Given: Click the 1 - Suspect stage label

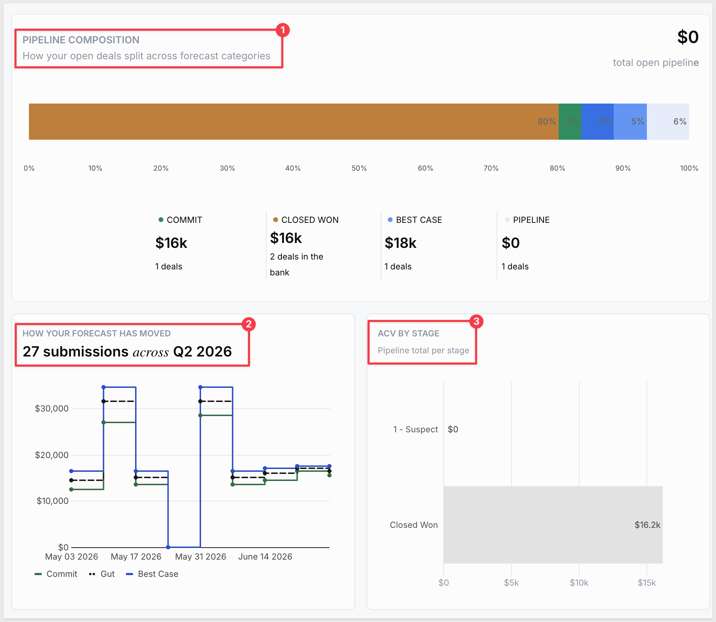Looking at the screenshot, I should click(x=415, y=429).
